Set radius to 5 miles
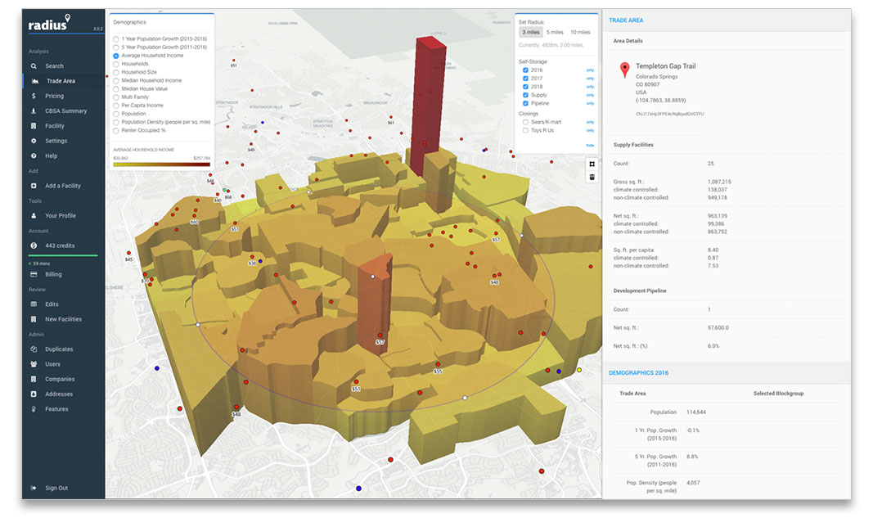Viewport: 873px width, 518px height. click(555, 32)
